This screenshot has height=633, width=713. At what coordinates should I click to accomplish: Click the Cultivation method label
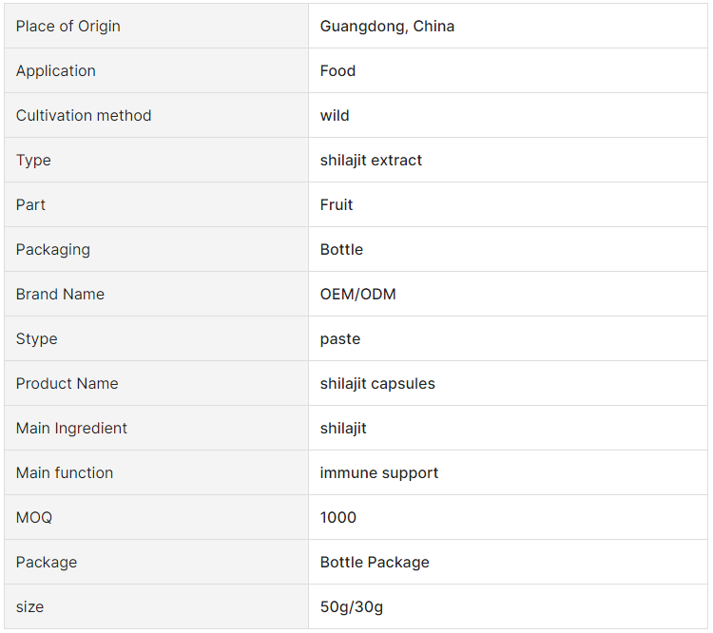point(84,115)
